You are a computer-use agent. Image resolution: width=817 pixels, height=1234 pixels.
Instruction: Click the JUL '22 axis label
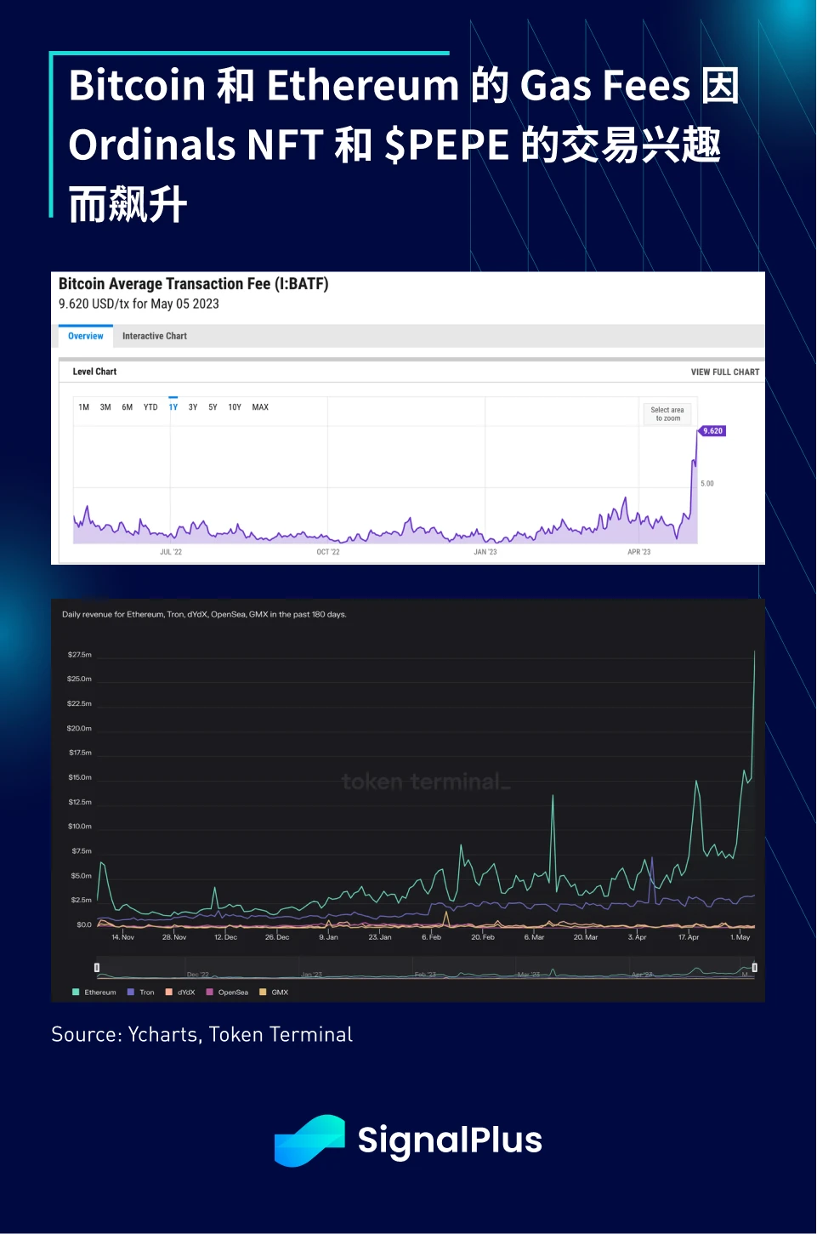click(x=171, y=553)
